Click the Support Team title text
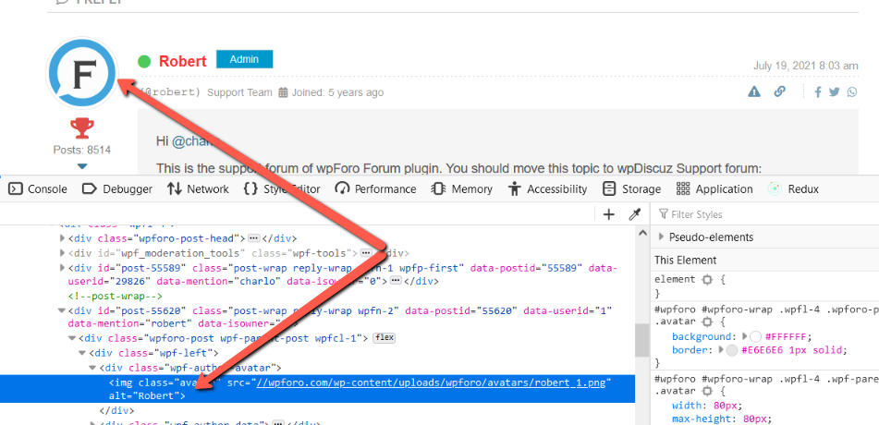879x425 pixels. click(x=239, y=92)
